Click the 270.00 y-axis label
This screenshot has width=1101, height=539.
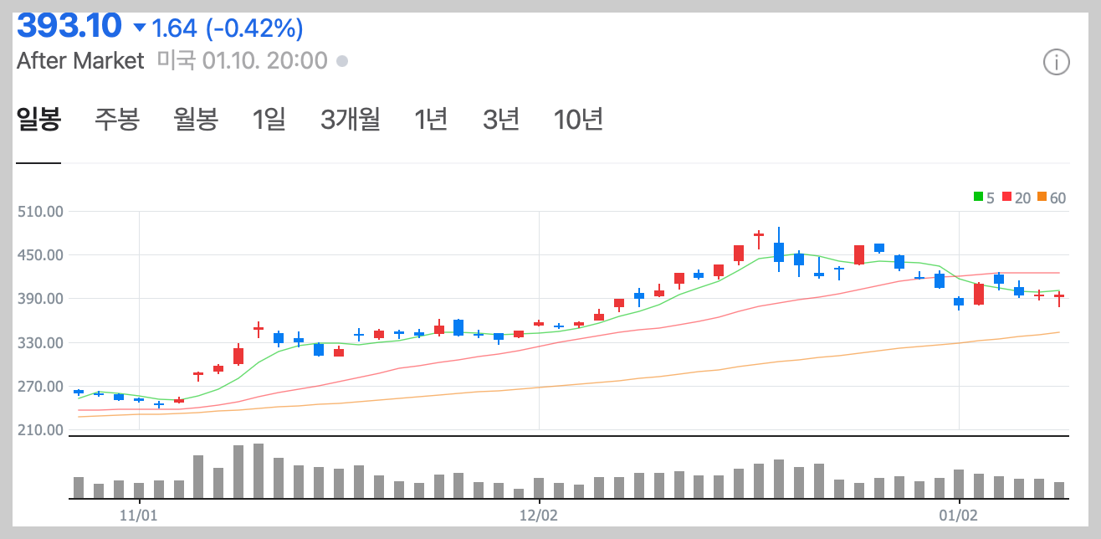[41, 387]
